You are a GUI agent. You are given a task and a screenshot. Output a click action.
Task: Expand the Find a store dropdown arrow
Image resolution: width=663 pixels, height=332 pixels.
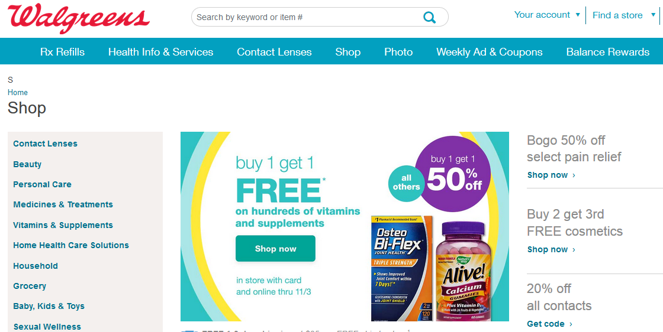(x=654, y=15)
